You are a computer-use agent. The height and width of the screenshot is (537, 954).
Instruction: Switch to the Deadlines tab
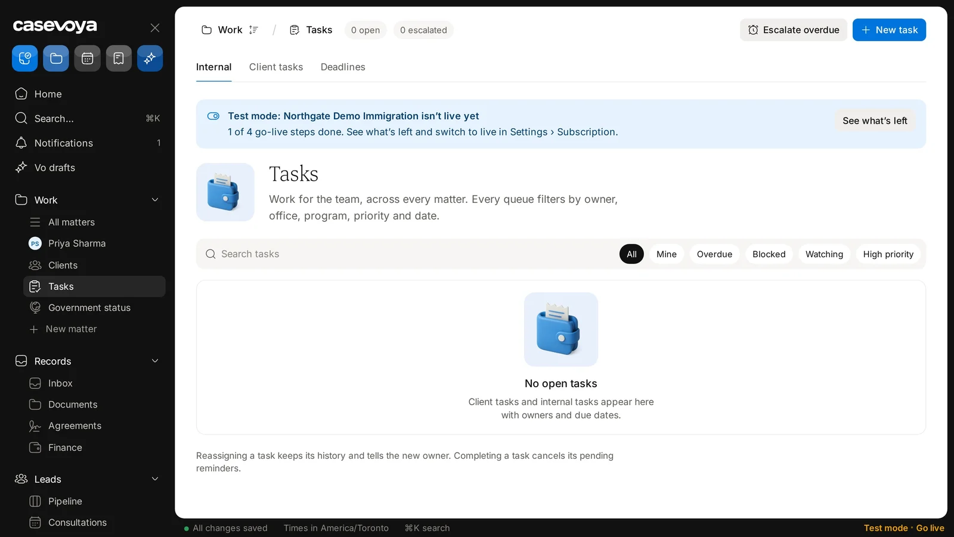[343, 67]
